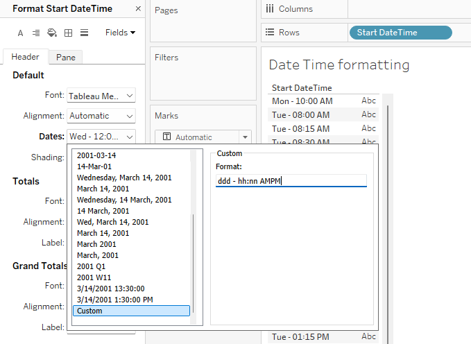Open the Format Shading paint bucket
Image resolution: width=471 pixels, height=344 pixels.
click(52, 33)
